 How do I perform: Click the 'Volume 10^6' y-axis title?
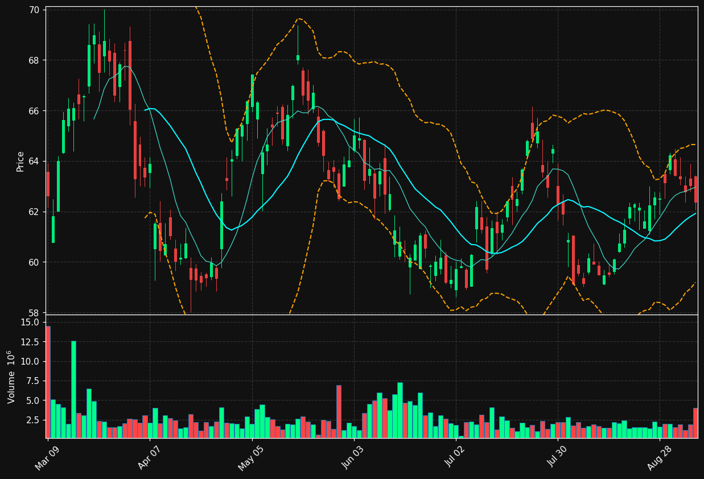point(11,377)
